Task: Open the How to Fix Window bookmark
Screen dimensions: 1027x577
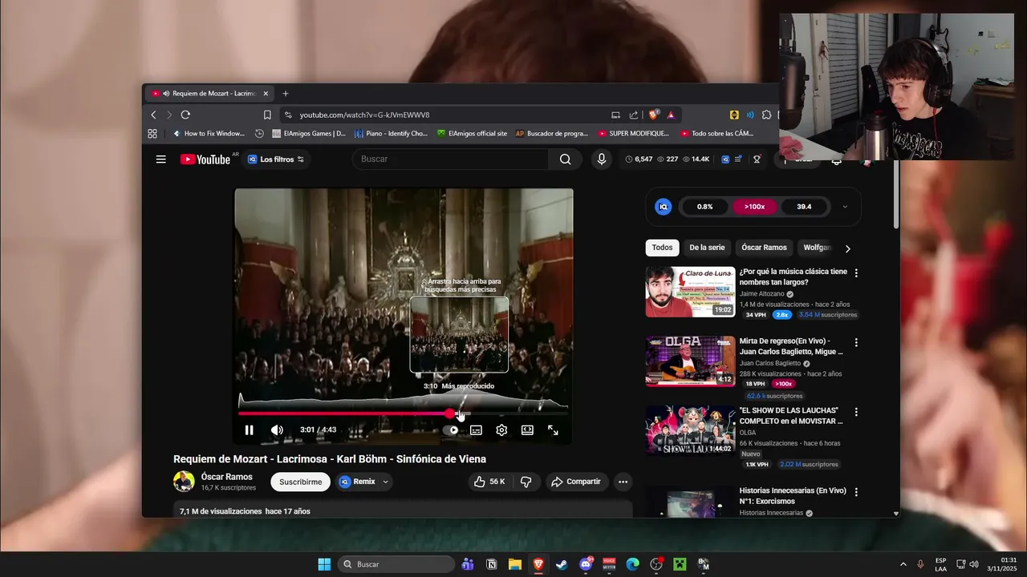Action: pos(209,134)
